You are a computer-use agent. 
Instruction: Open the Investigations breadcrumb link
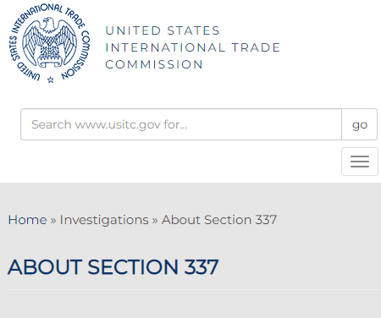pyautogui.click(x=104, y=220)
